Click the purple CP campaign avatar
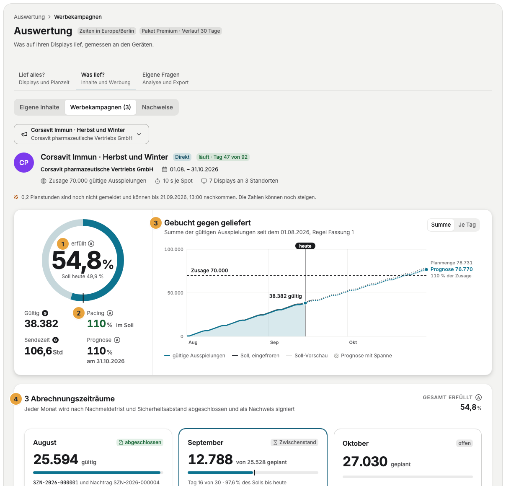This screenshot has height=486, width=506. tap(24, 163)
